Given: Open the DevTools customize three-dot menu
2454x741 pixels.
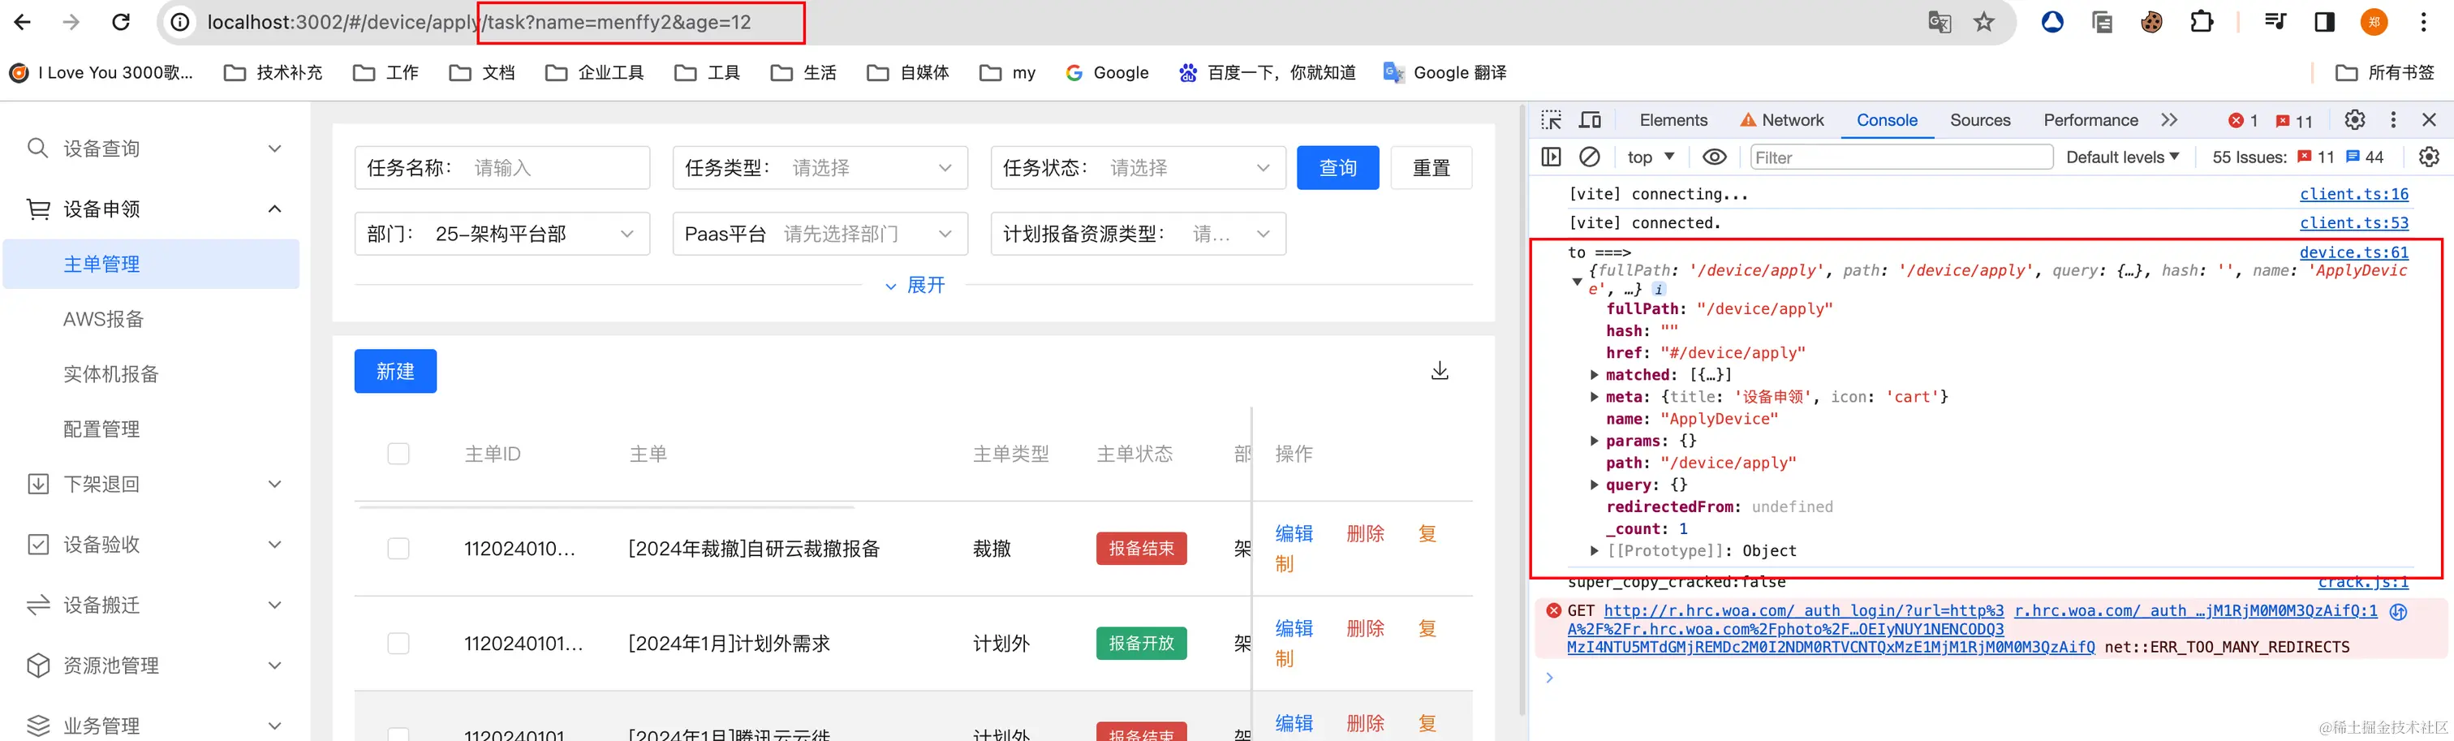Looking at the screenshot, I should 2393,120.
